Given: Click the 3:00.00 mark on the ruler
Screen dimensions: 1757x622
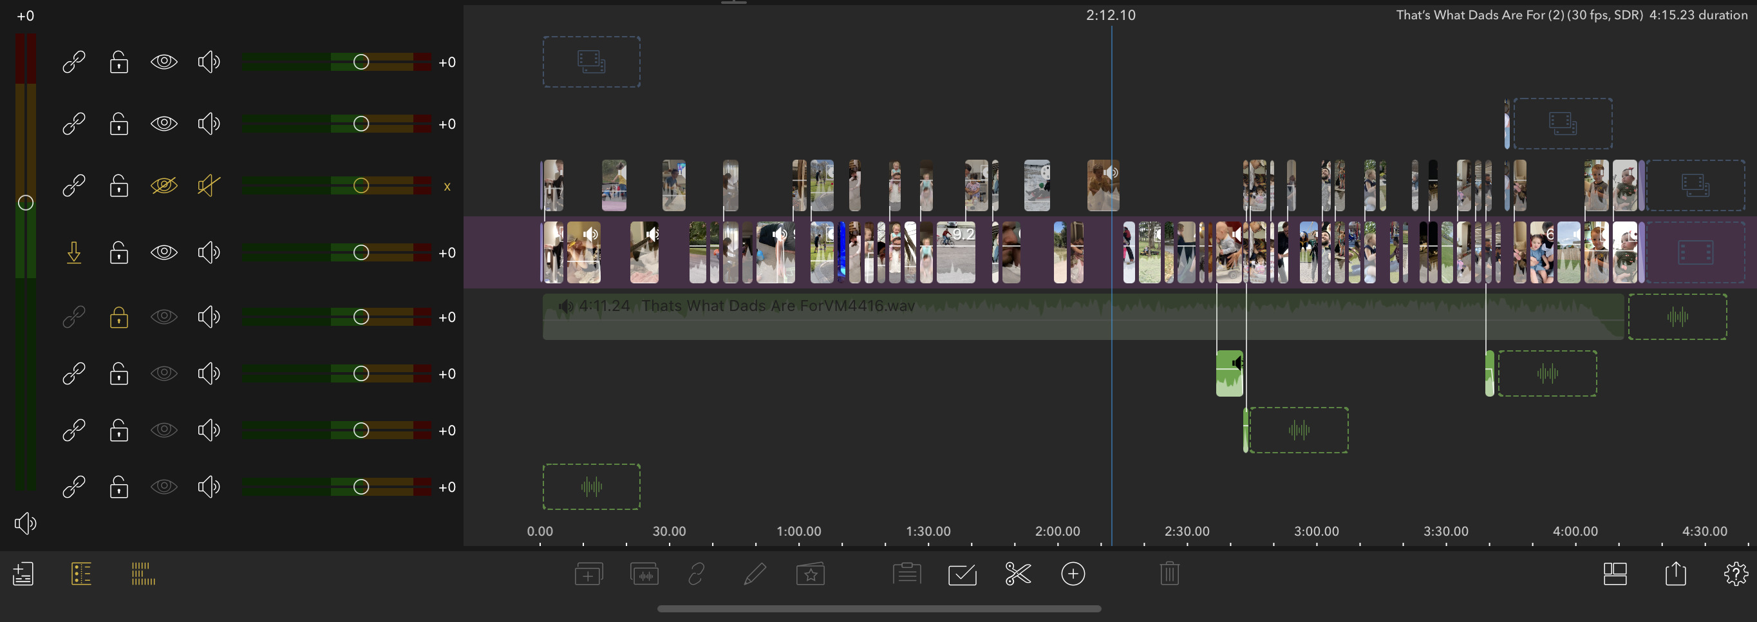Looking at the screenshot, I should (x=1317, y=531).
